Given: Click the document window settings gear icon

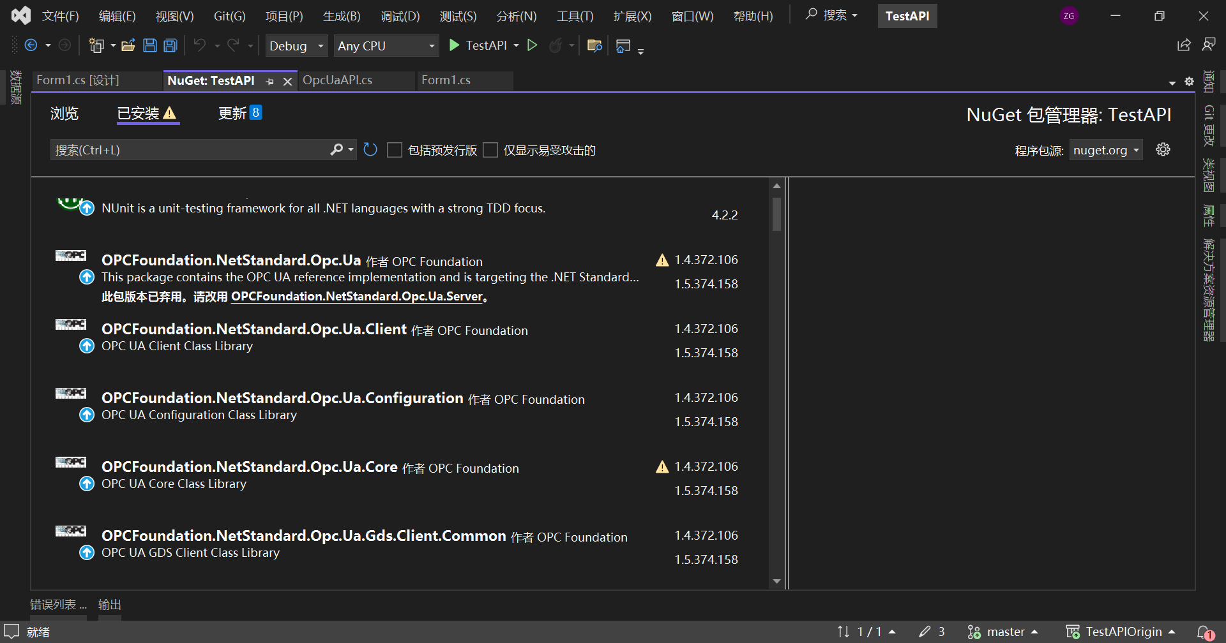Looking at the screenshot, I should click(1189, 82).
